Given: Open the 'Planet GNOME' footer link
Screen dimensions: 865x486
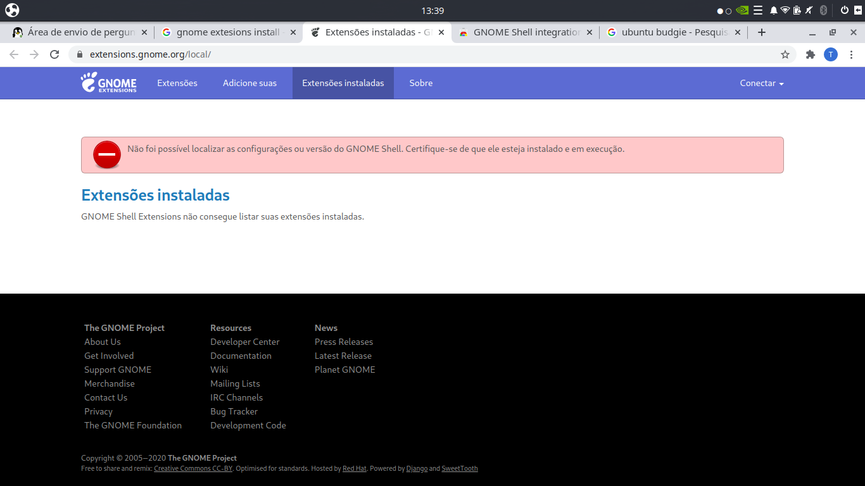Looking at the screenshot, I should [345, 370].
